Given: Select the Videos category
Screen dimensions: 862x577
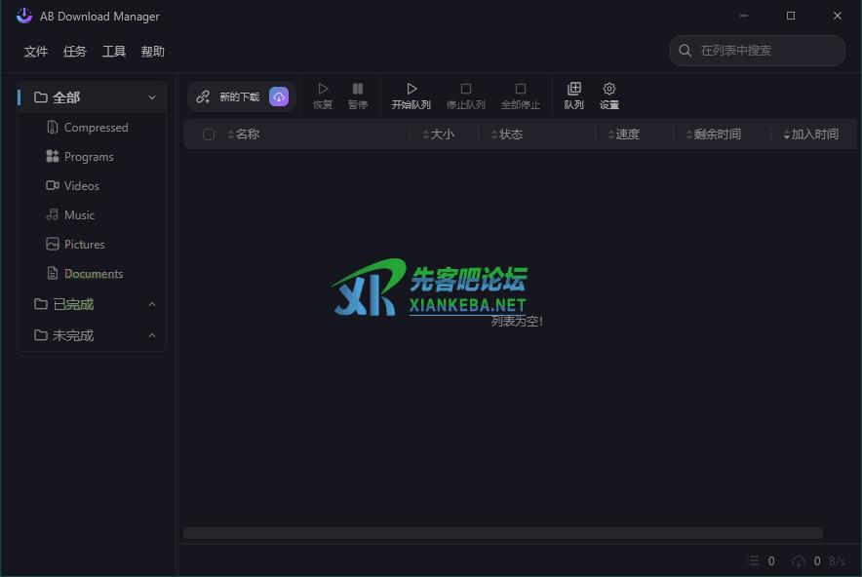Looking at the screenshot, I should coord(82,186).
